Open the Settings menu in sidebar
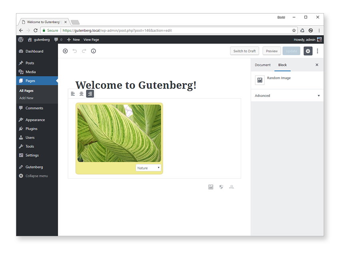The height and width of the screenshot is (253, 340). point(37,155)
